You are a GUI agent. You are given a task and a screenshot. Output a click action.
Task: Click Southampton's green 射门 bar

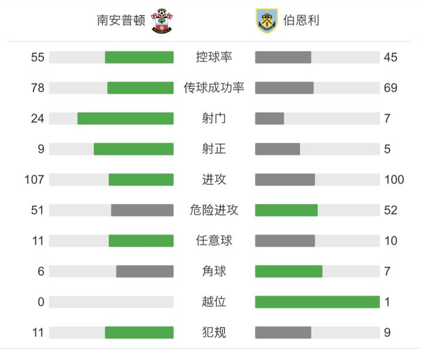pyautogui.click(x=125, y=118)
